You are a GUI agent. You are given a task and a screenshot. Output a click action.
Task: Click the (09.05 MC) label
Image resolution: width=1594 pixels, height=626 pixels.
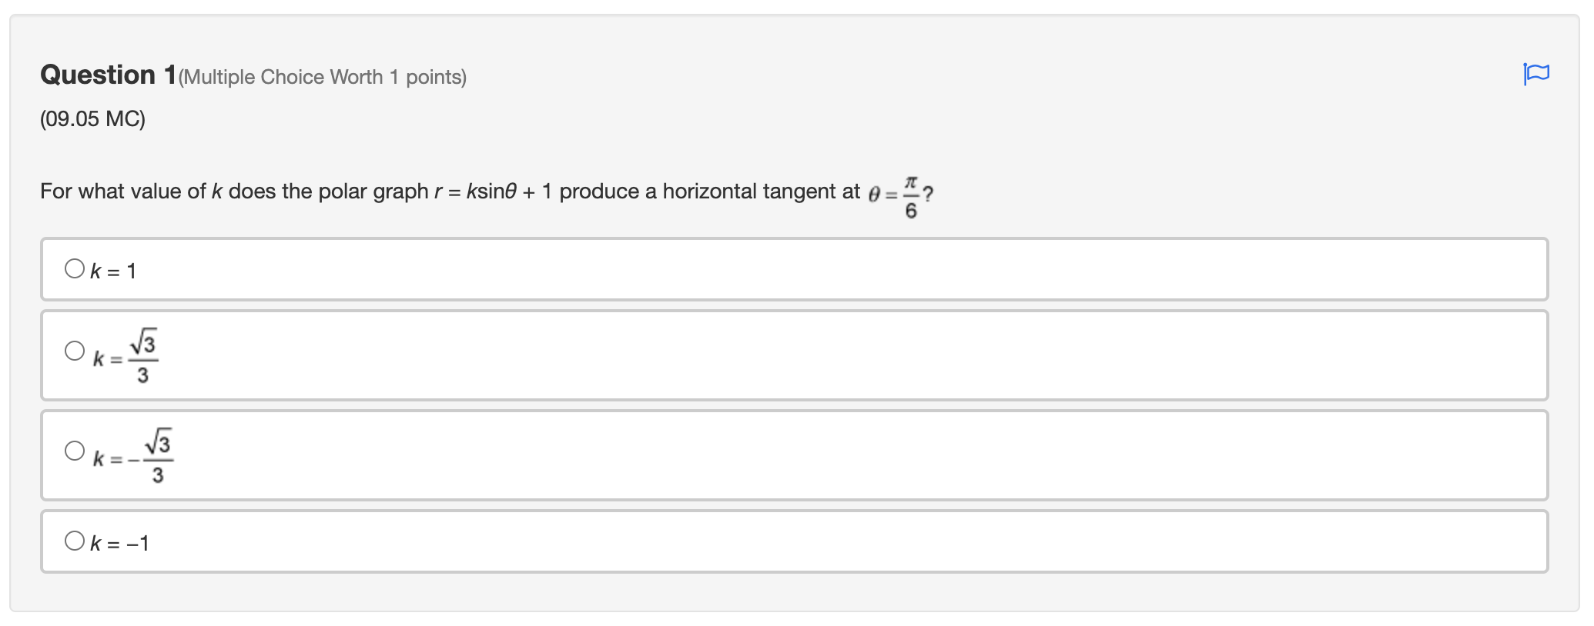click(x=91, y=119)
